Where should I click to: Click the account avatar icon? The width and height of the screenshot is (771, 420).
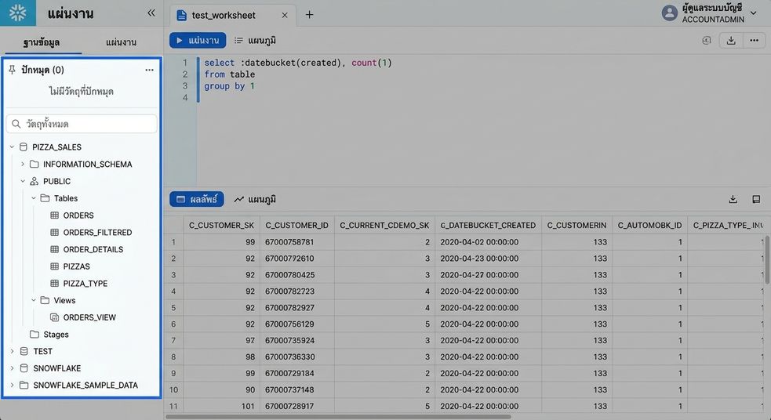pyautogui.click(x=669, y=13)
